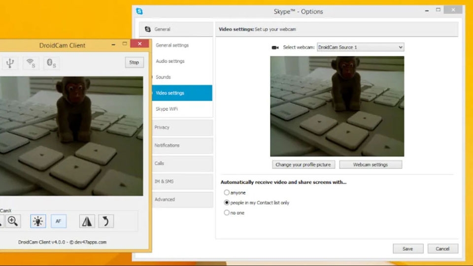Maximize the DroidCam Client window
Viewport: 473px width, 266px height.
[125, 44]
